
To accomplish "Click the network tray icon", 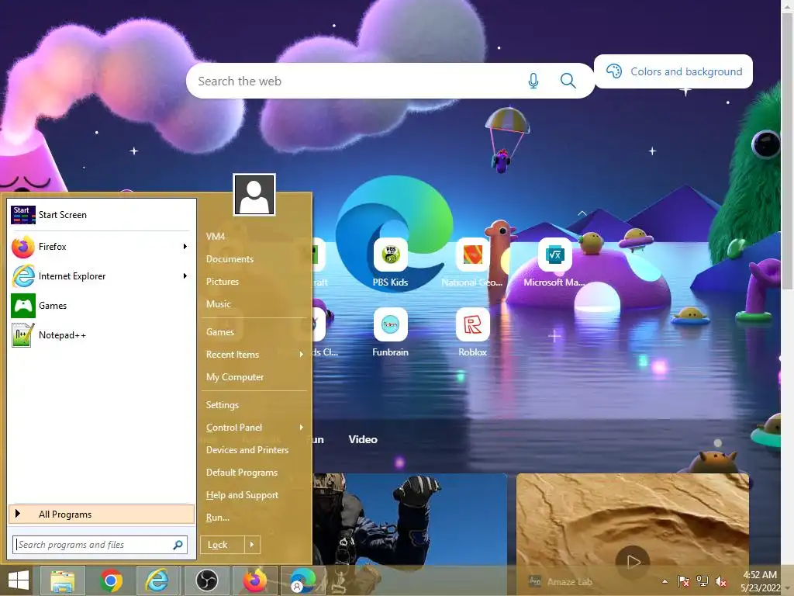I will [703, 581].
